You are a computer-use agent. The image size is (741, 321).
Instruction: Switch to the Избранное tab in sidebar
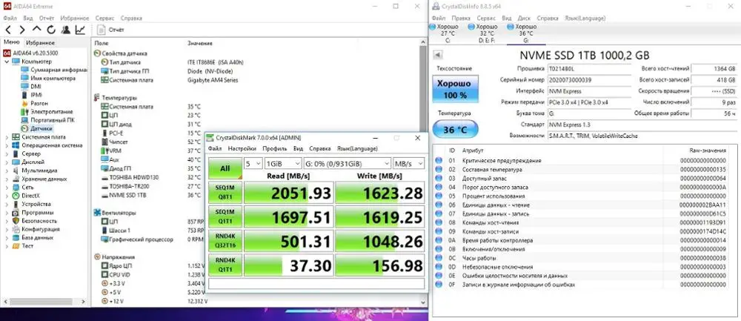[x=40, y=42]
